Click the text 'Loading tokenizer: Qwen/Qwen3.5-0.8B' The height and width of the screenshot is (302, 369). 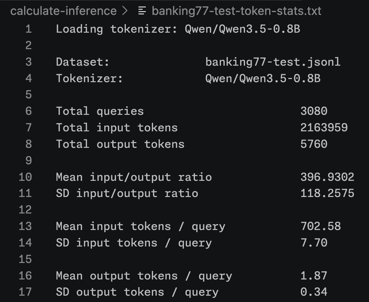[x=178, y=29]
